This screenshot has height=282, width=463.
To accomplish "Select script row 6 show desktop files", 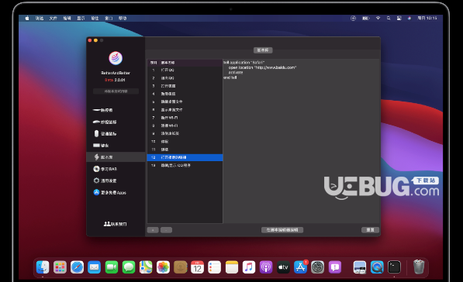I will [185, 110].
